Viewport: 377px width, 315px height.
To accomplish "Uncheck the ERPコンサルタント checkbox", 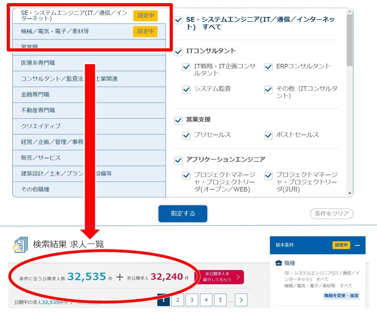I will pyautogui.click(x=268, y=67).
